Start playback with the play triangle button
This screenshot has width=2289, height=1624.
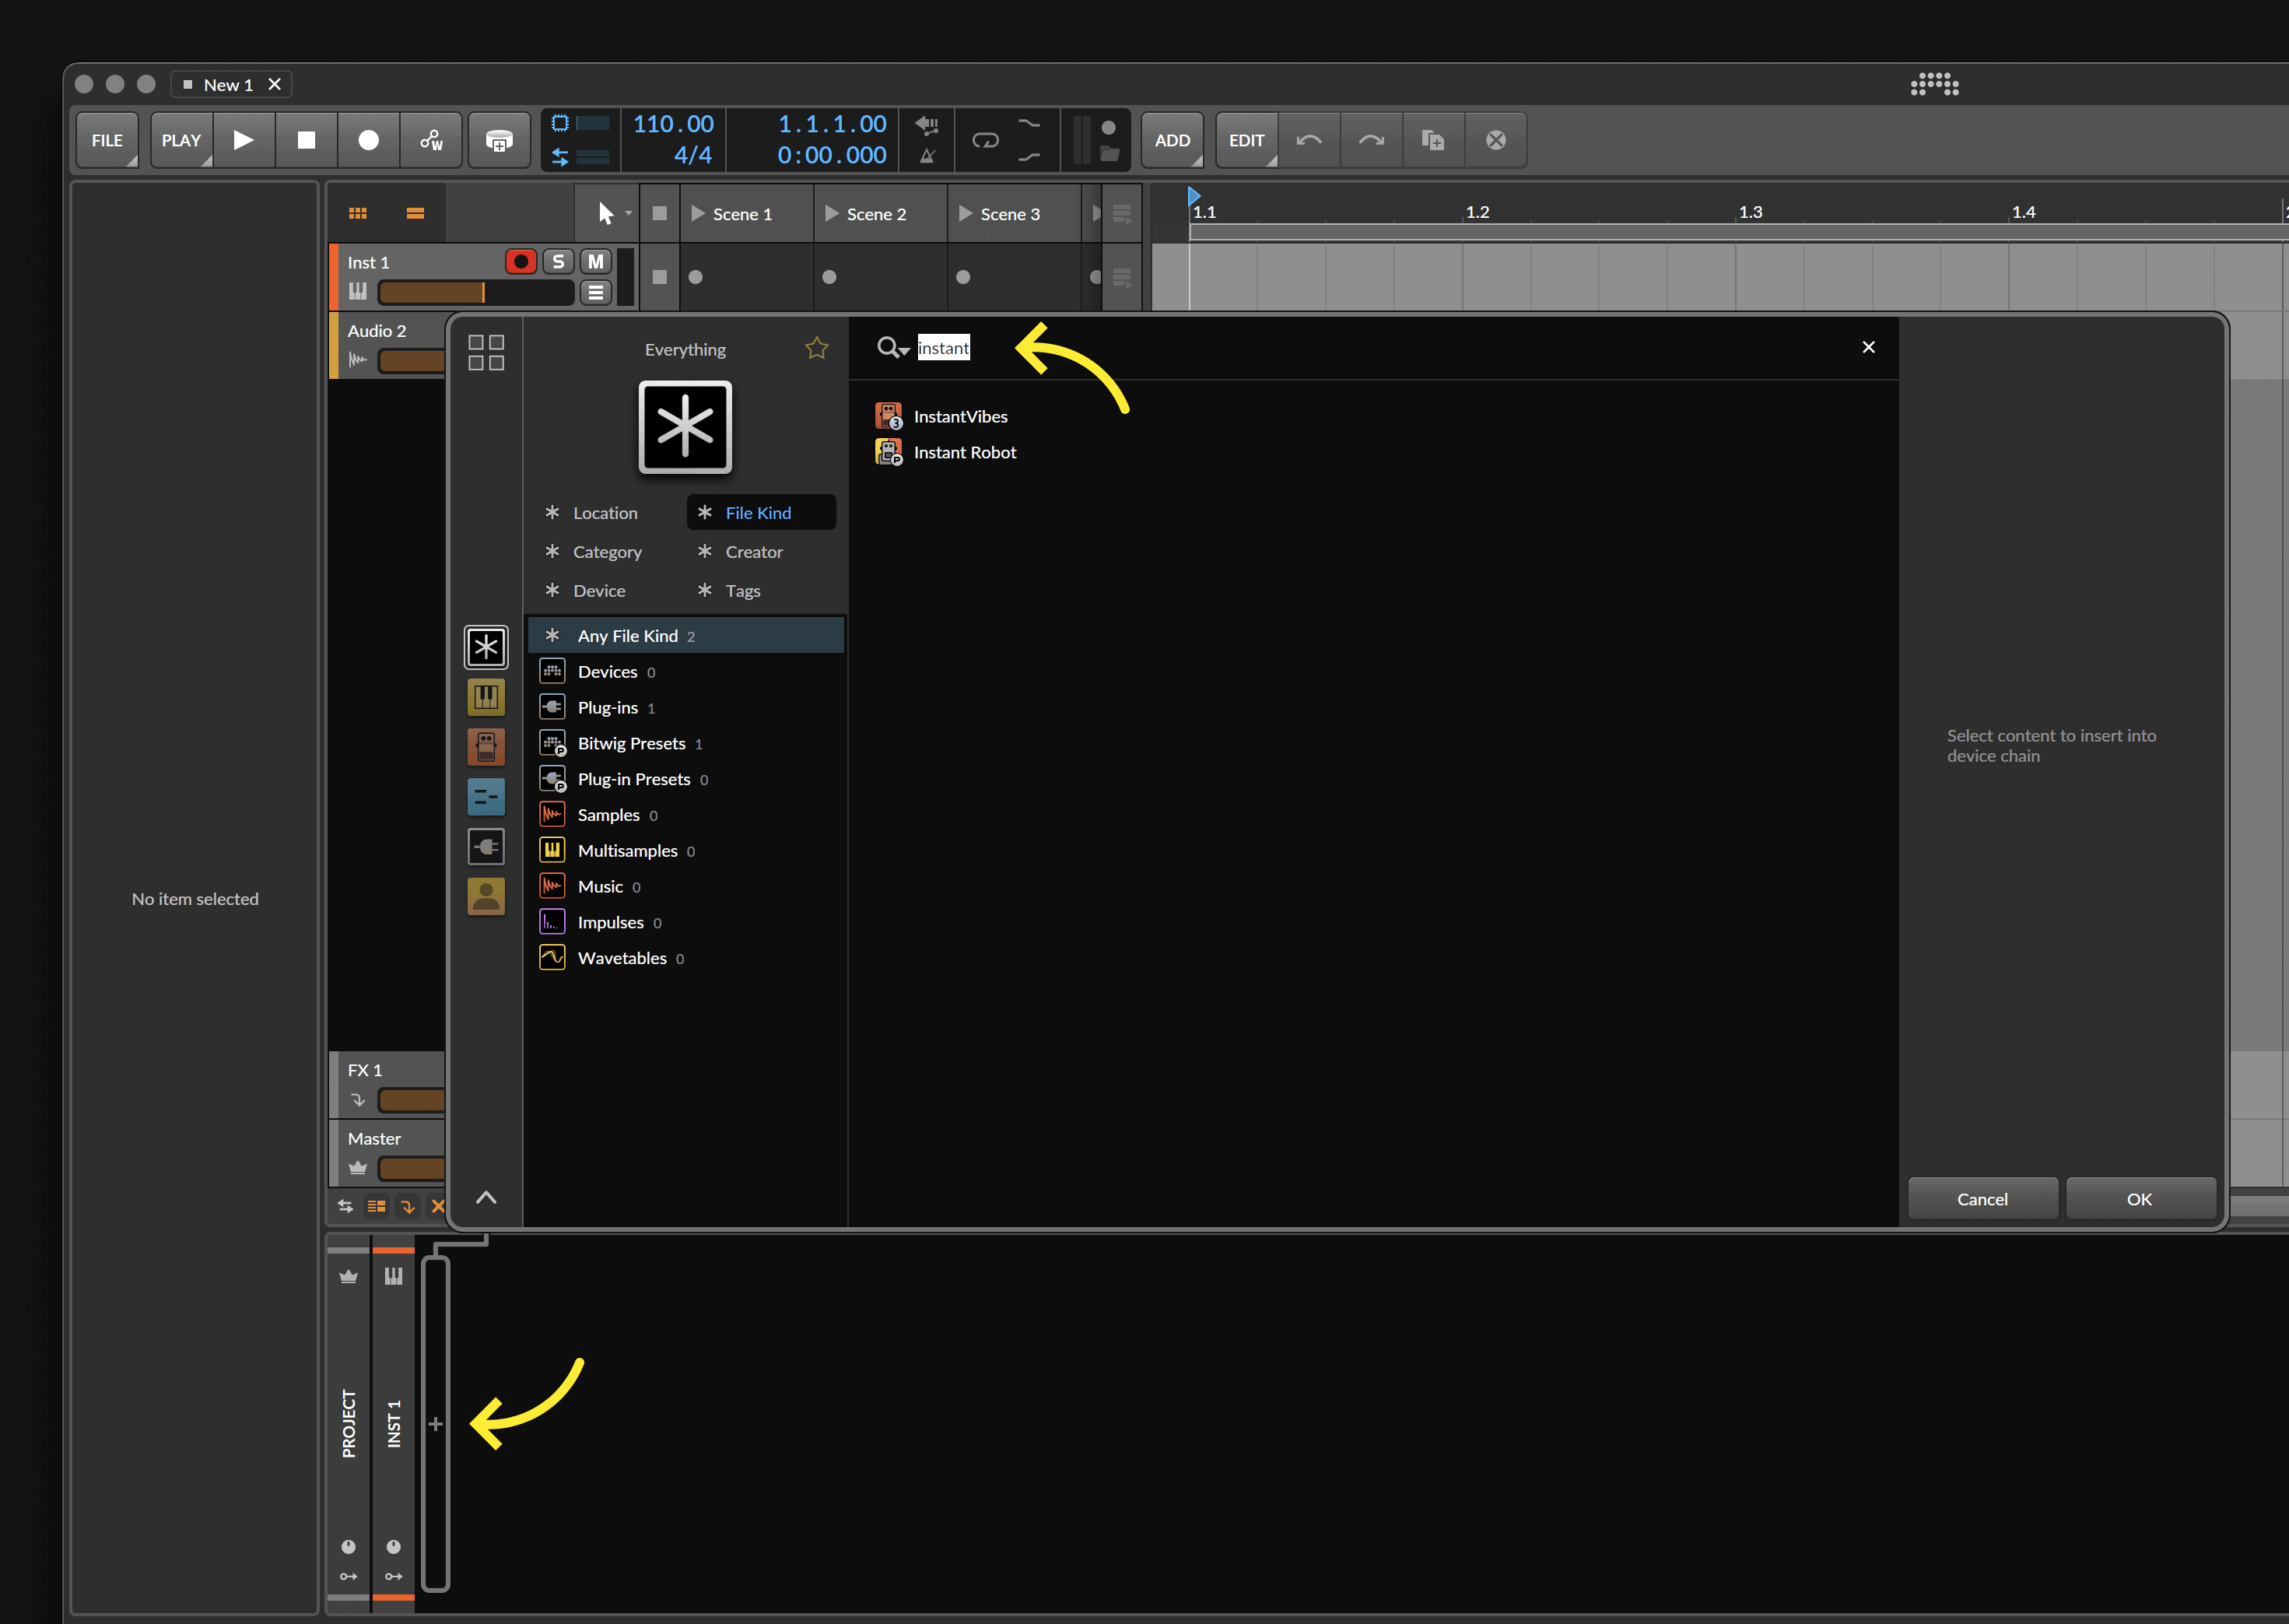pyautogui.click(x=243, y=140)
